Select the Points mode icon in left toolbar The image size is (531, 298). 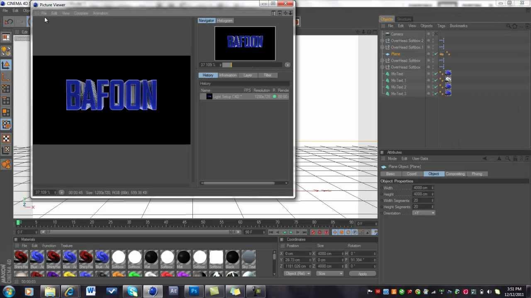tap(6, 89)
